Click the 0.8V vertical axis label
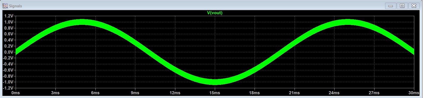 click(x=9, y=28)
